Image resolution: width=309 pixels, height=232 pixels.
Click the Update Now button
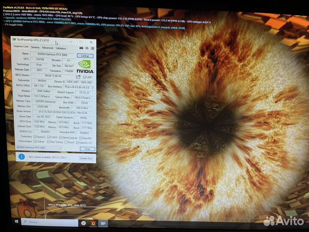click(85, 158)
